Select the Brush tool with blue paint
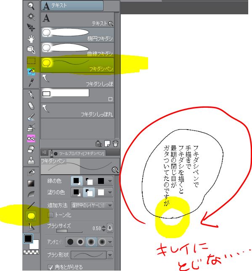 coord(31,117)
